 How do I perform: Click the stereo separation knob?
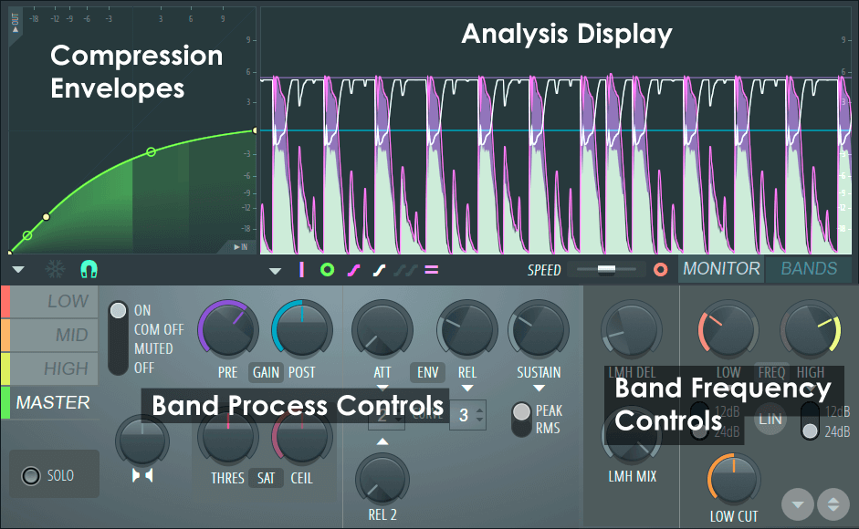pyautogui.click(x=142, y=442)
